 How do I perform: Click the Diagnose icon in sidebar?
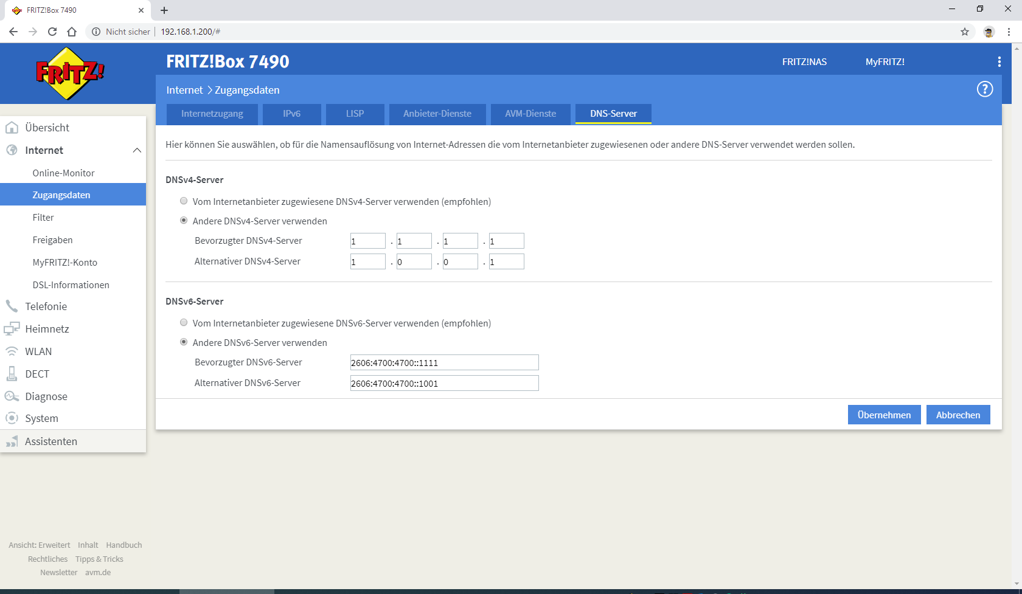[x=12, y=396]
